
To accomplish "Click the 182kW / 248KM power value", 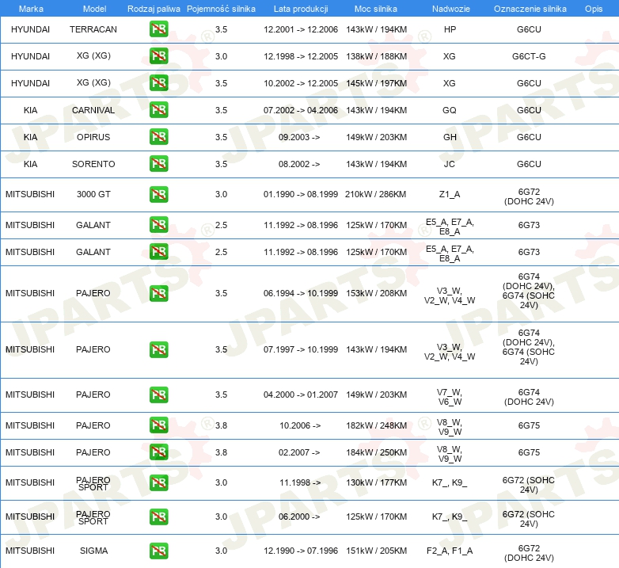I will pos(376,425).
